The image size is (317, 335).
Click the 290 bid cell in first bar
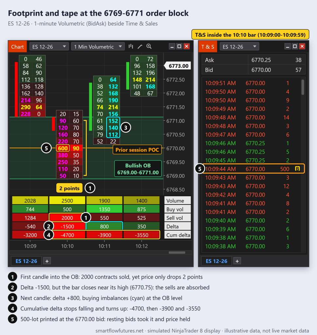(26, 107)
